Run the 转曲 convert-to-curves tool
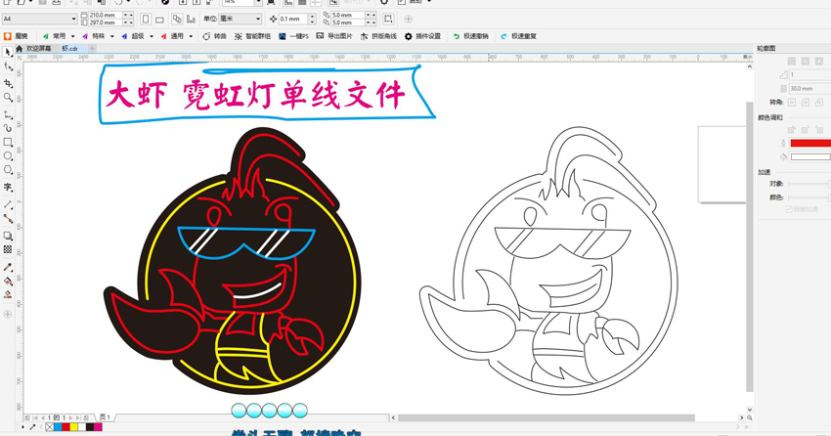The width and height of the screenshot is (831, 436). click(215, 36)
